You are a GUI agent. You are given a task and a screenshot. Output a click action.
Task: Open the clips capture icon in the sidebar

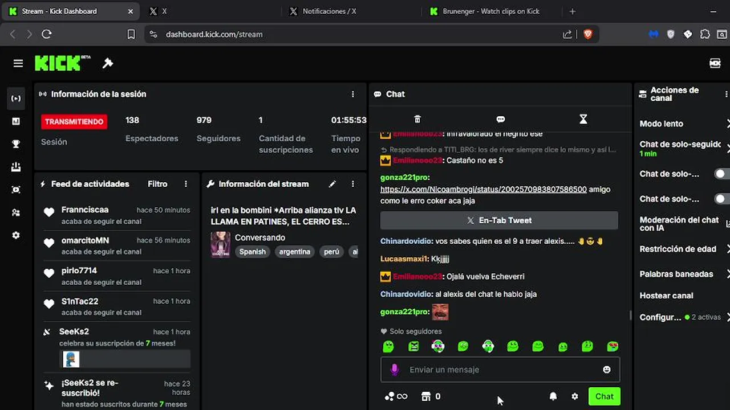click(16, 190)
